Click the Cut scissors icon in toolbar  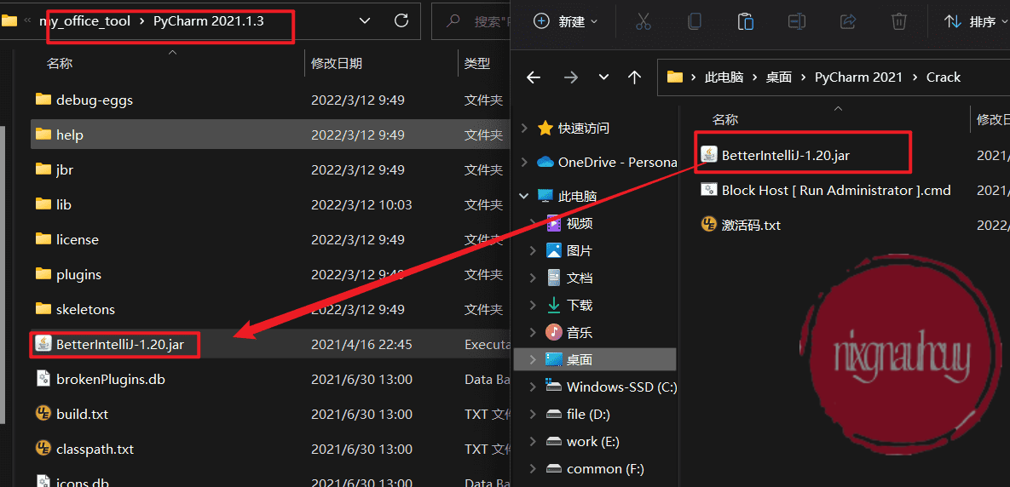643,21
